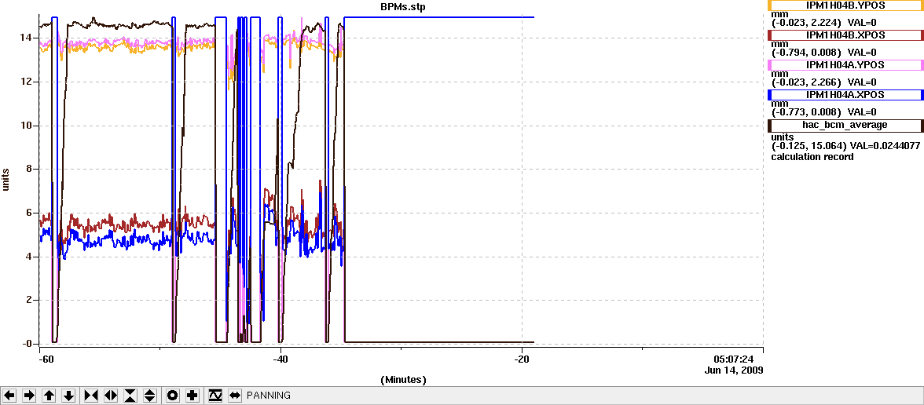The width and height of the screenshot is (924, 405).
Task: Click the PANNING status text
Action: [269, 396]
